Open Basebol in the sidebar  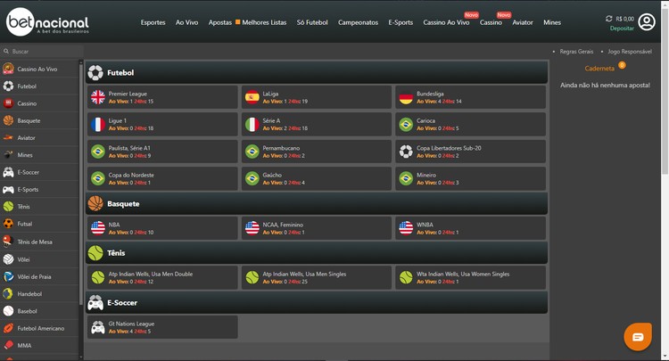[39, 311]
